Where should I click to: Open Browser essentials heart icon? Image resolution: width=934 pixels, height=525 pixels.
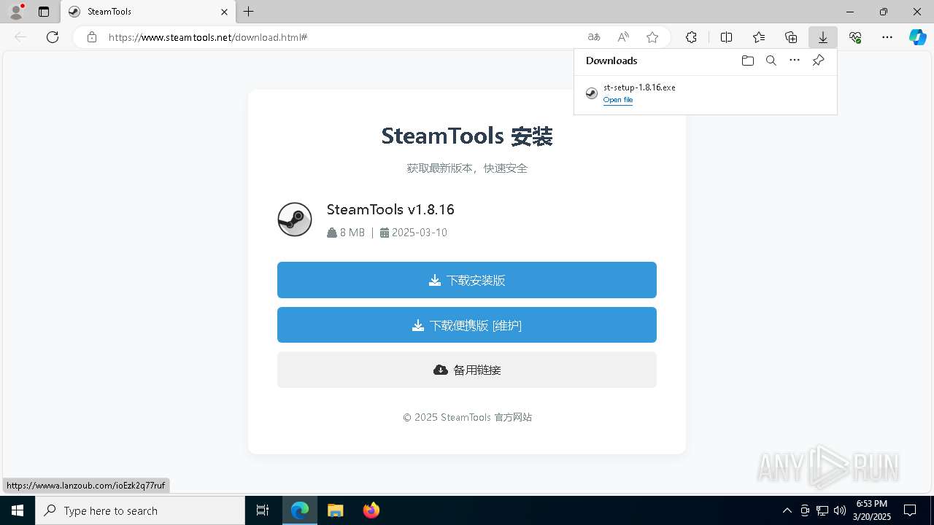pos(855,37)
